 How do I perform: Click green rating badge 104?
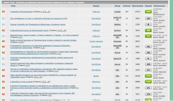pos(148,12)
